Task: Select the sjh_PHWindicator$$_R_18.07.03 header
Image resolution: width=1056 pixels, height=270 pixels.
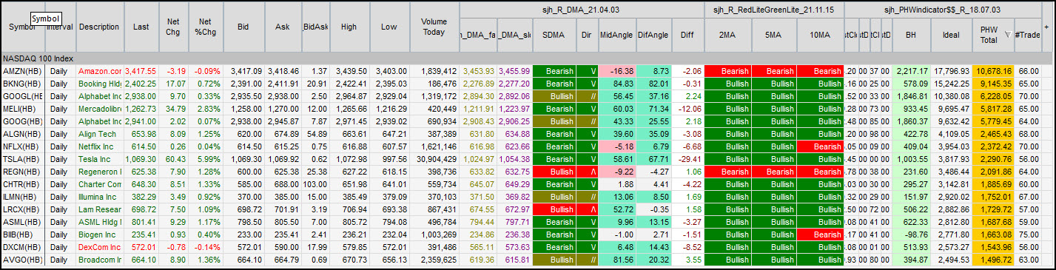Action: coord(942,10)
